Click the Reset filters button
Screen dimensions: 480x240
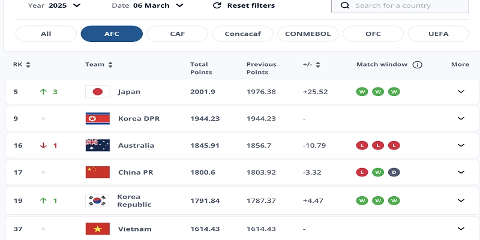[x=244, y=5]
